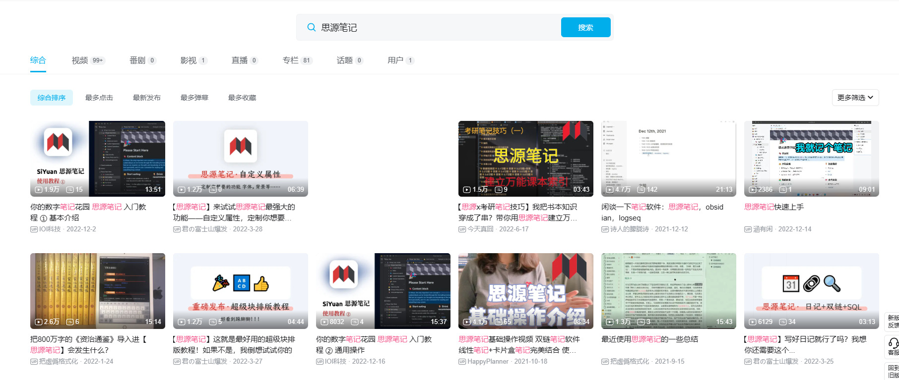
Task: Click the 思源笔记 search input field
Action: [x=437, y=27]
